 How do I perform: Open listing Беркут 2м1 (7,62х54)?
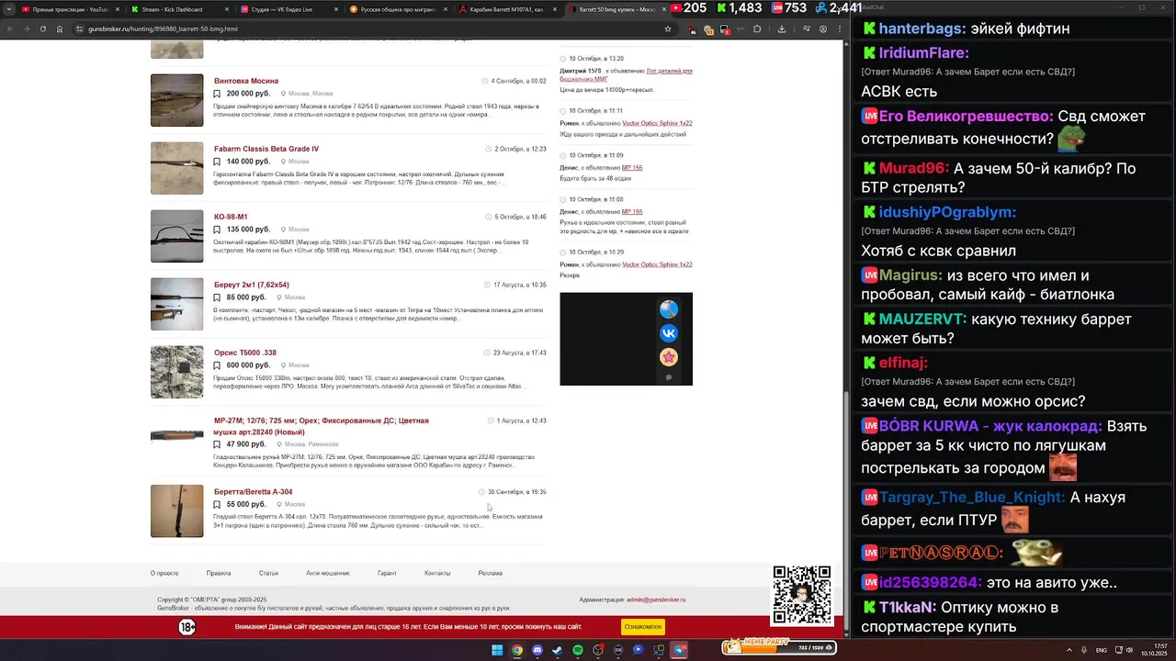tap(252, 285)
